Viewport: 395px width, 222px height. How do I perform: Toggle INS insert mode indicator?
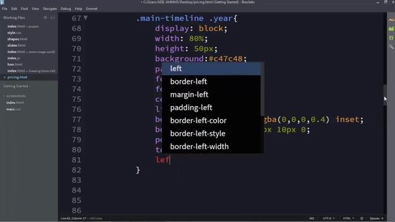pyautogui.click(x=312, y=218)
